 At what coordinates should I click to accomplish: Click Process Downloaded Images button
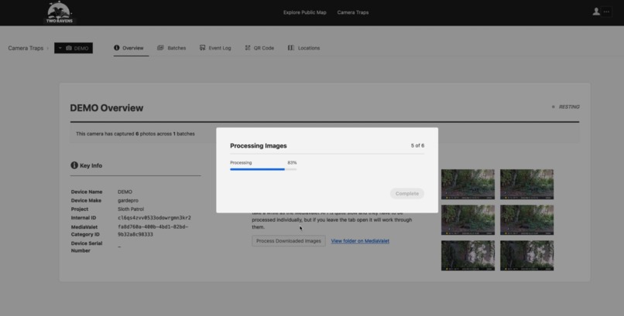(289, 241)
